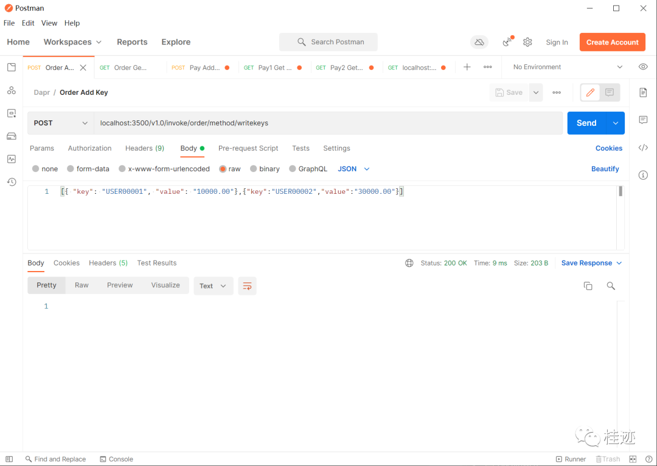Expand the Save button arrow options

536,92
